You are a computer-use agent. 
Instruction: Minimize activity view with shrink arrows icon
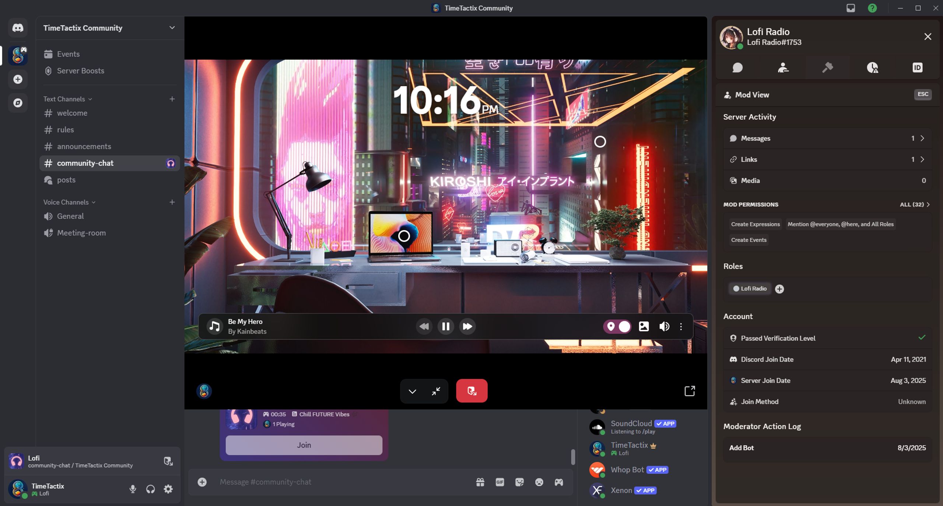point(436,391)
